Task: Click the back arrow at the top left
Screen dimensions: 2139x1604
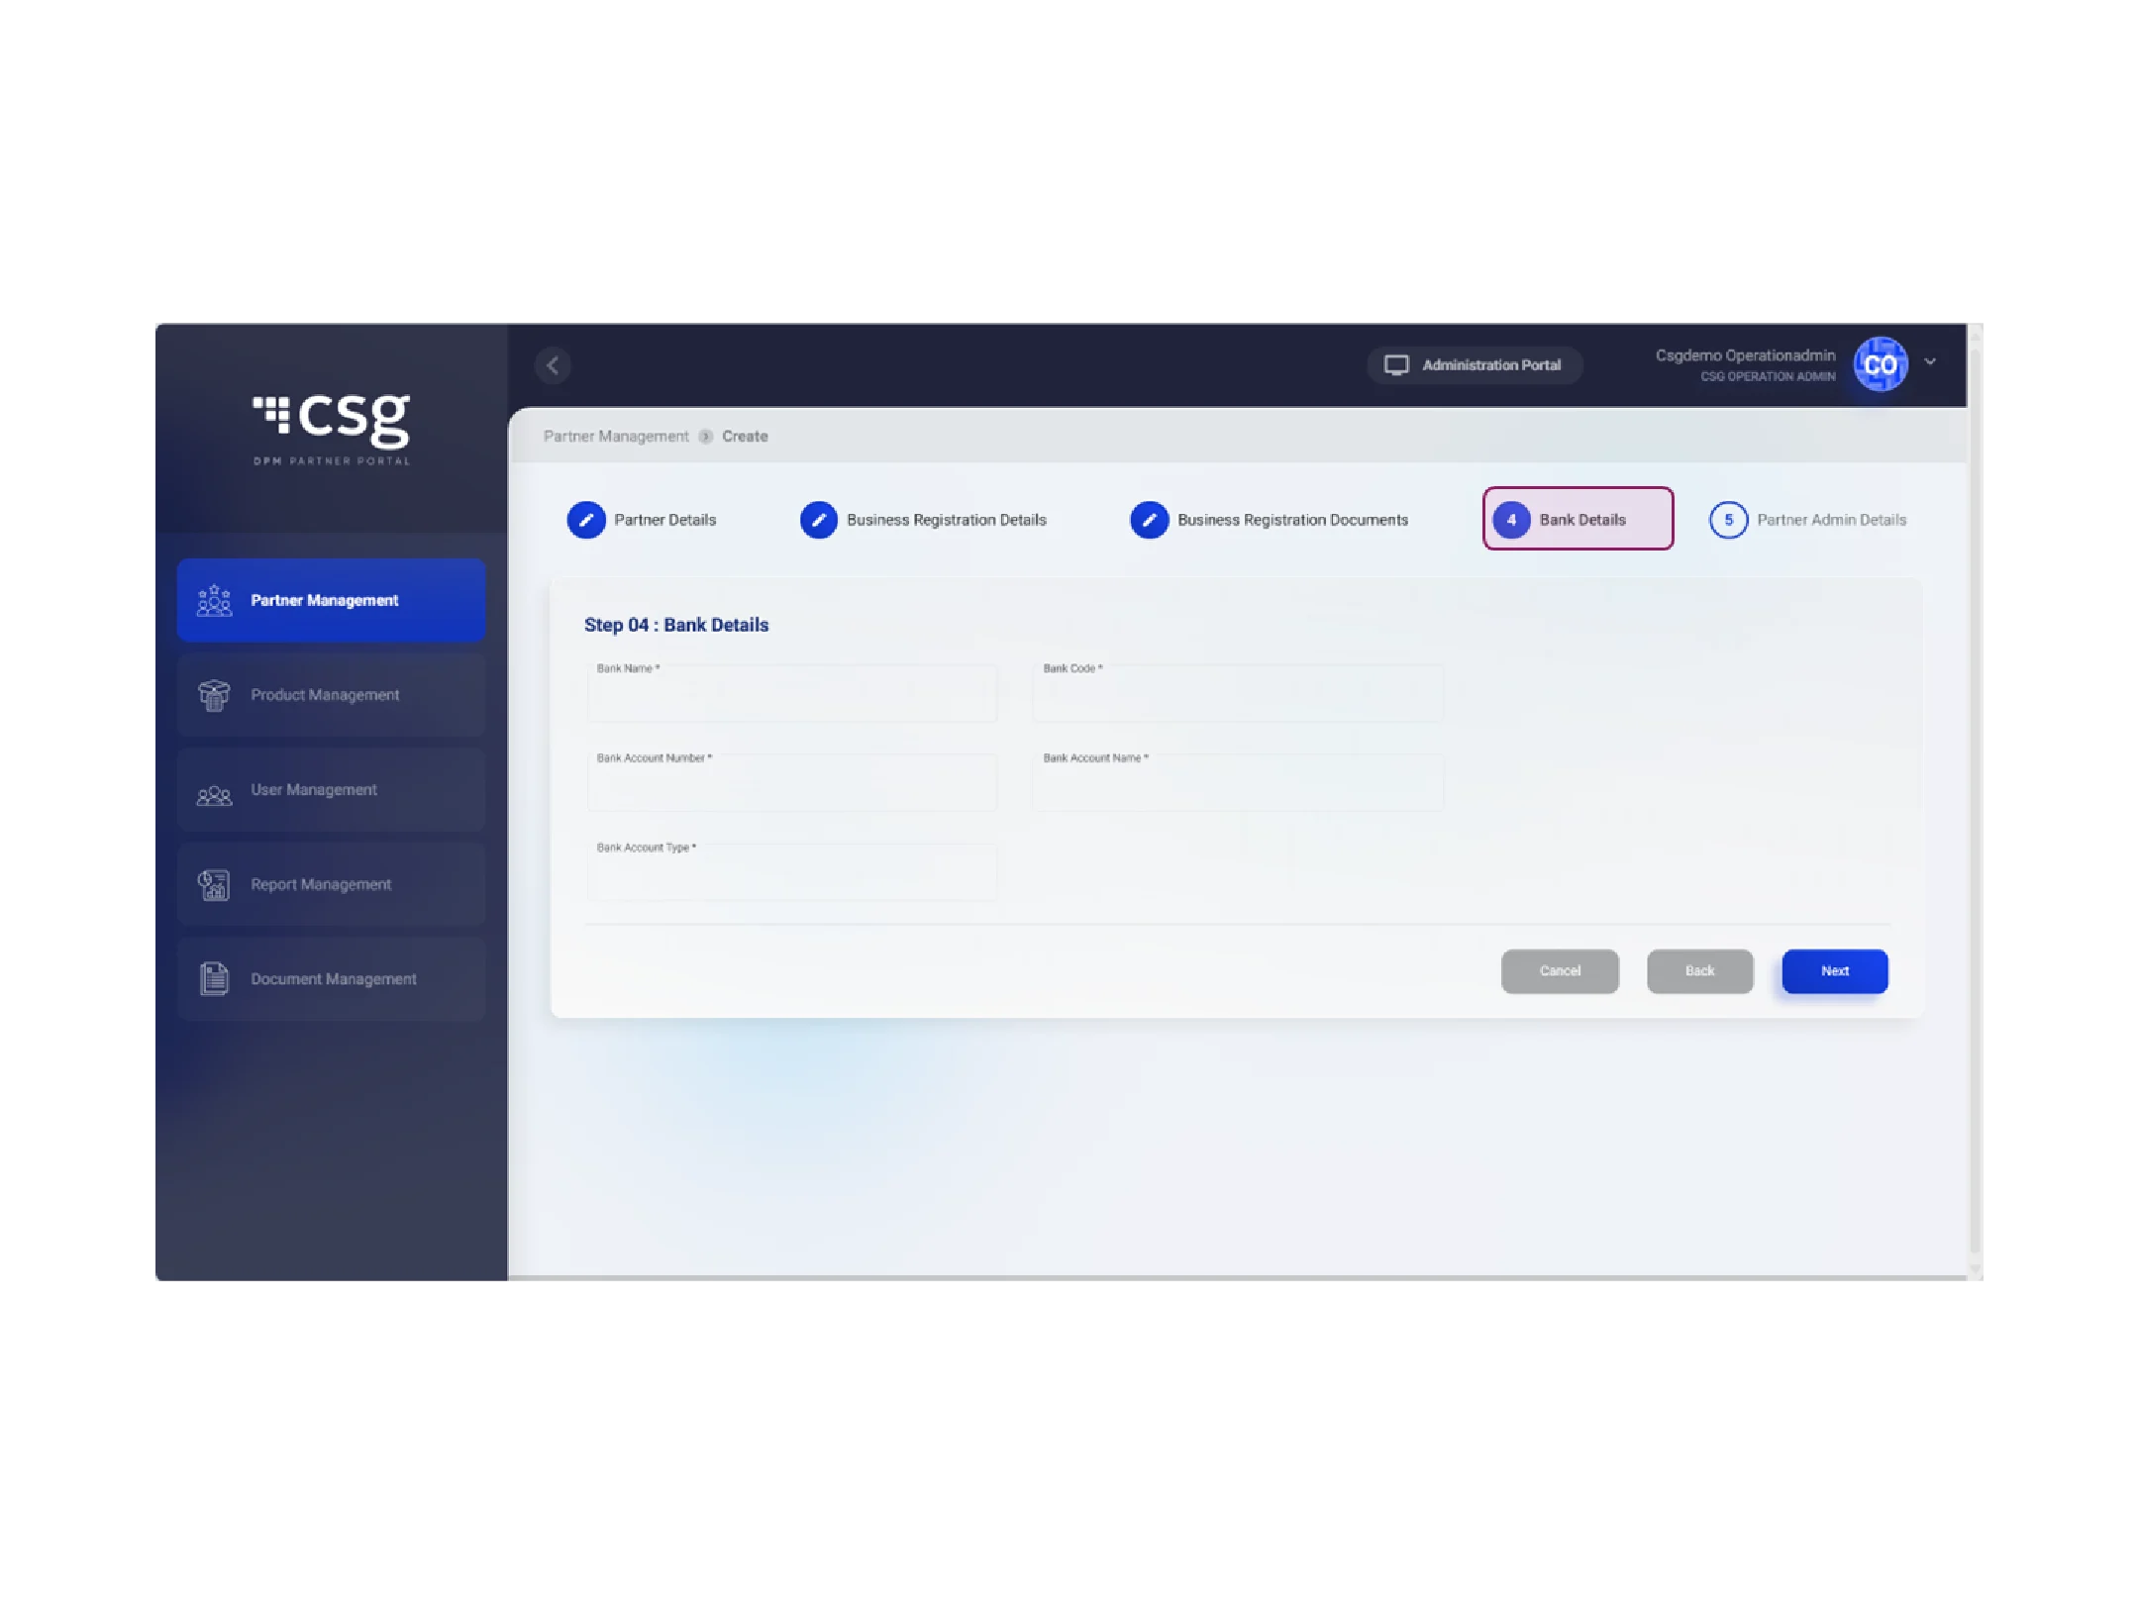Action: [x=554, y=365]
